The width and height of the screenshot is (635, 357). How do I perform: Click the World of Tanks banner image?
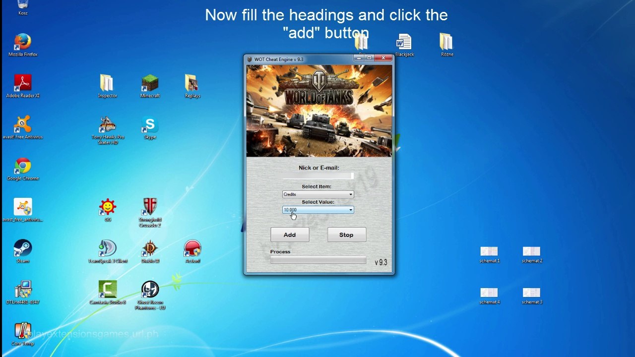pyautogui.click(x=319, y=111)
